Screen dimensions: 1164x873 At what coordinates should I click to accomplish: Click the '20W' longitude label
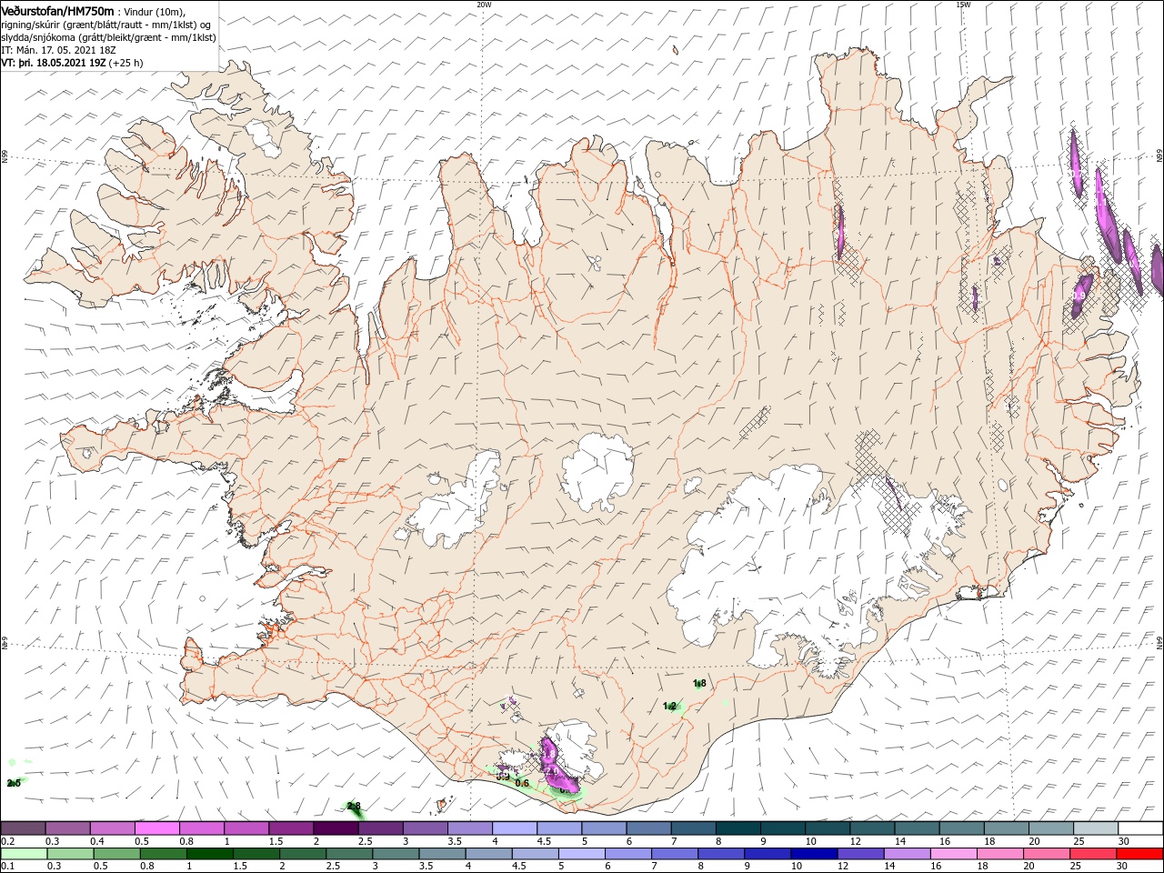(484, 5)
